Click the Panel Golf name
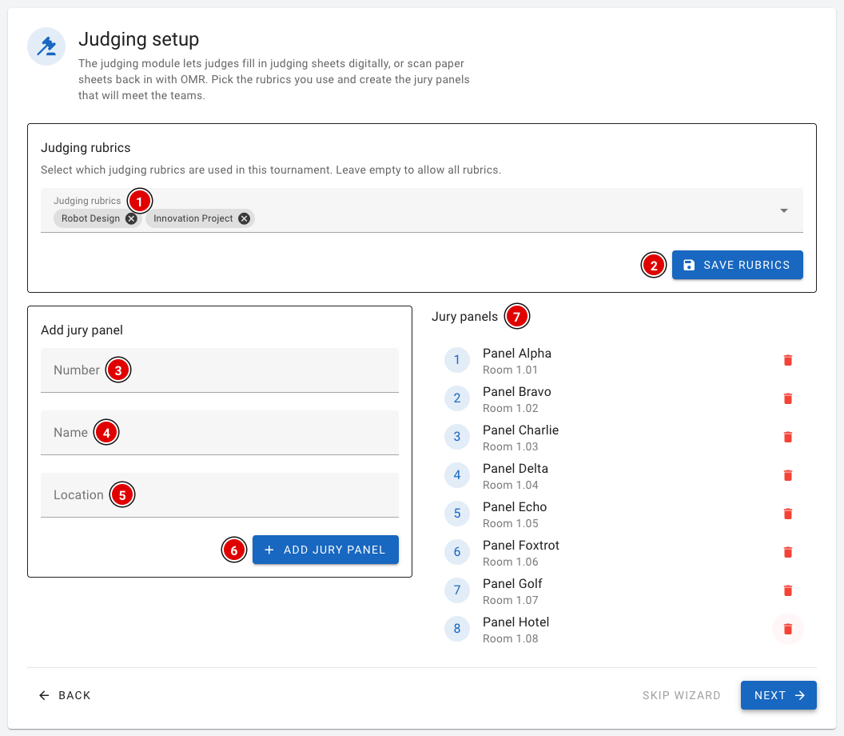Image resolution: width=844 pixels, height=736 pixels. 512,583
